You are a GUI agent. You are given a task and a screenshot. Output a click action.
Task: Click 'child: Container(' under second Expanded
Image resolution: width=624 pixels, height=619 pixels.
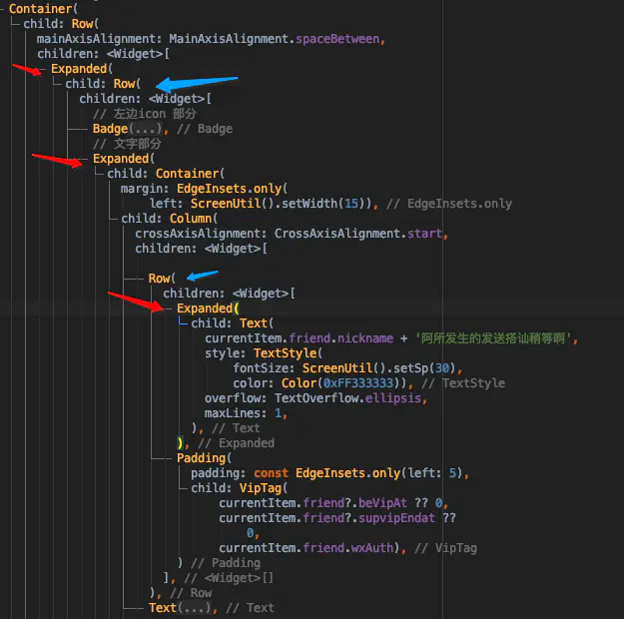tap(166, 173)
